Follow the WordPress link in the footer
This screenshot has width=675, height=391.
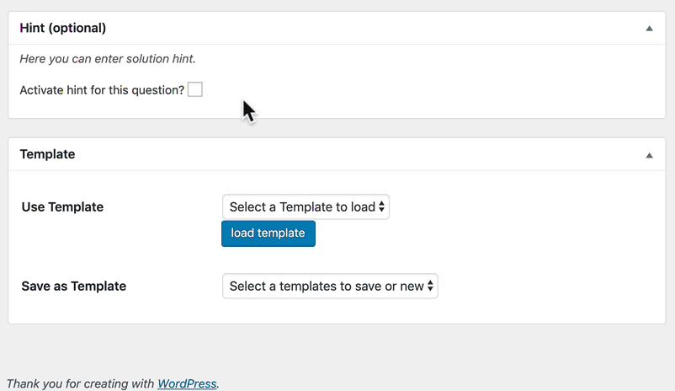[187, 383]
